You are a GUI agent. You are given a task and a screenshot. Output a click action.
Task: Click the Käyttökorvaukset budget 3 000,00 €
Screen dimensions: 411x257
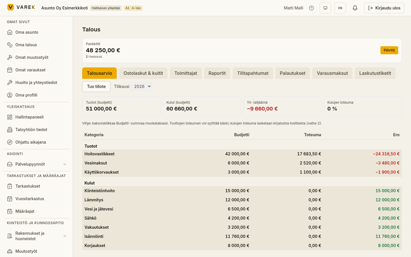(x=238, y=172)
